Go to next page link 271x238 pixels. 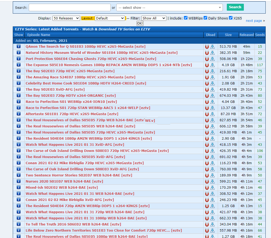pos(254,21)
